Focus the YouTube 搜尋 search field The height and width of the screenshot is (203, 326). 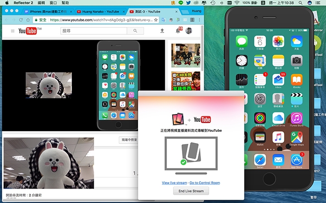(94, 31)
